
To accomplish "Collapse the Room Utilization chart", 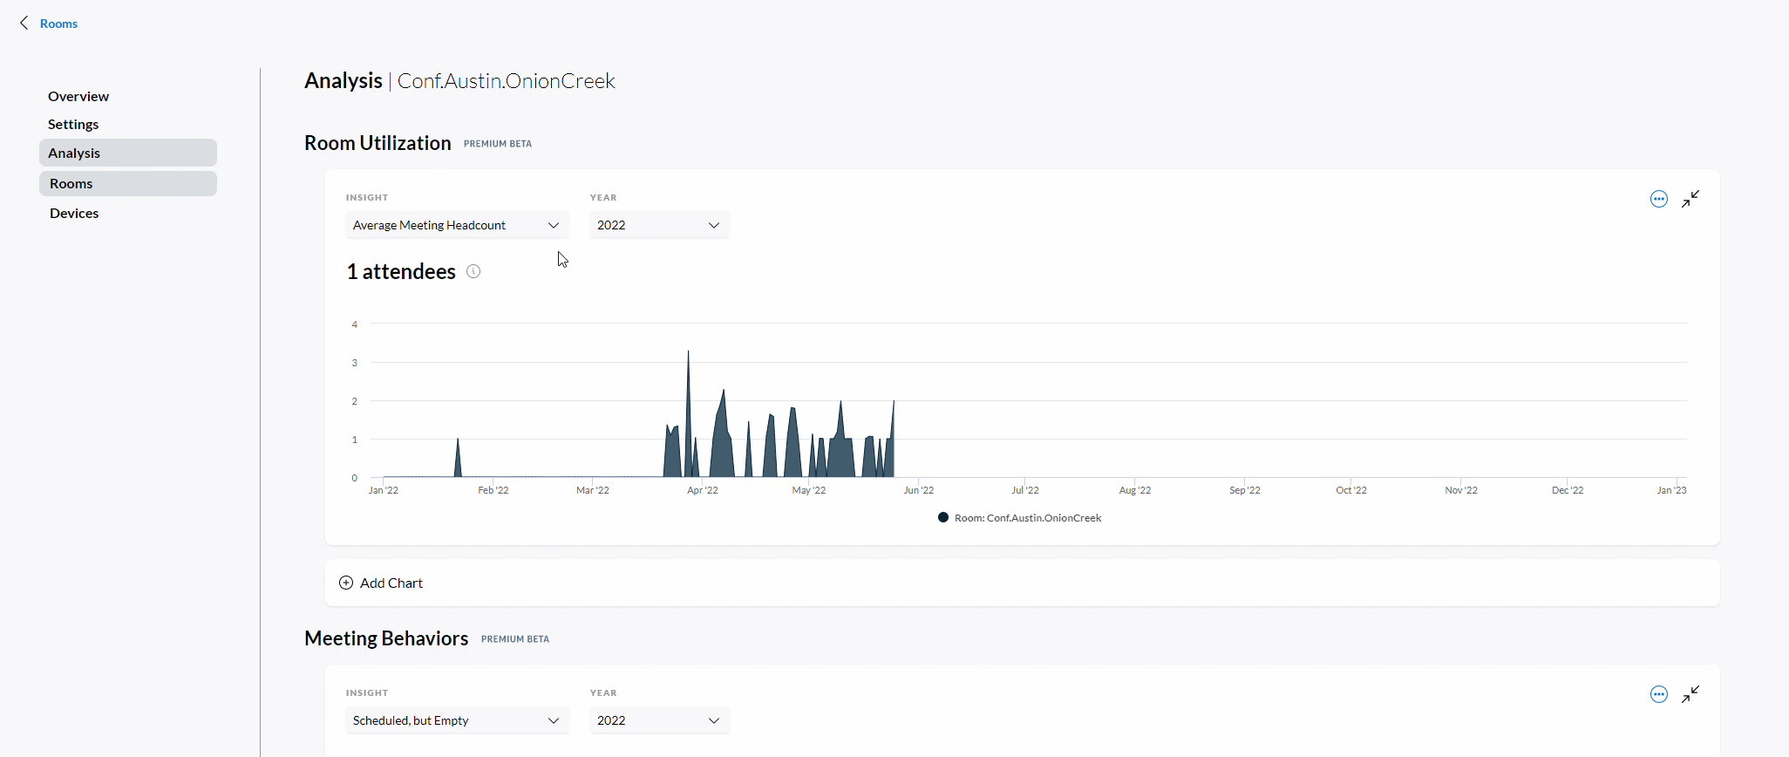I will coord(1690,199).
